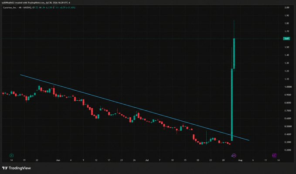Viewport: 296px width, 174px height.
Task: Click the Jun label on time axis
Action: point(58,160)
